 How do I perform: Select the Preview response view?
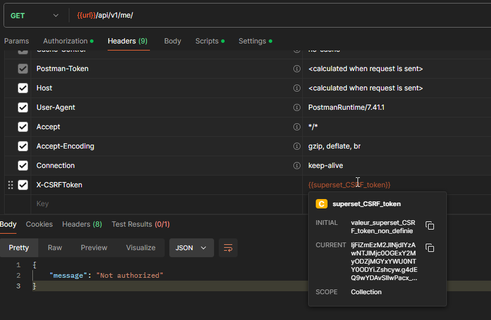point(94,248)
